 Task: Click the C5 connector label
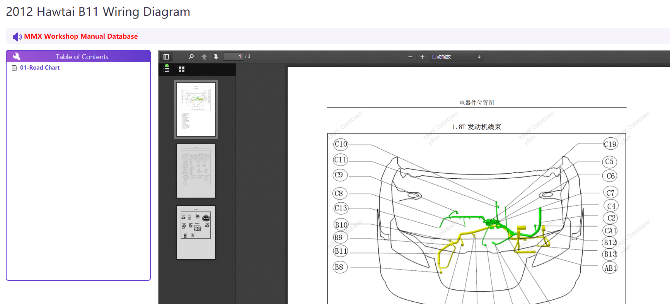(x=610, y=162)
